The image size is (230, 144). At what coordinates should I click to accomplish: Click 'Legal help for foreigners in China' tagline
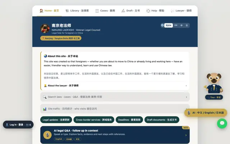pos(67,33)
